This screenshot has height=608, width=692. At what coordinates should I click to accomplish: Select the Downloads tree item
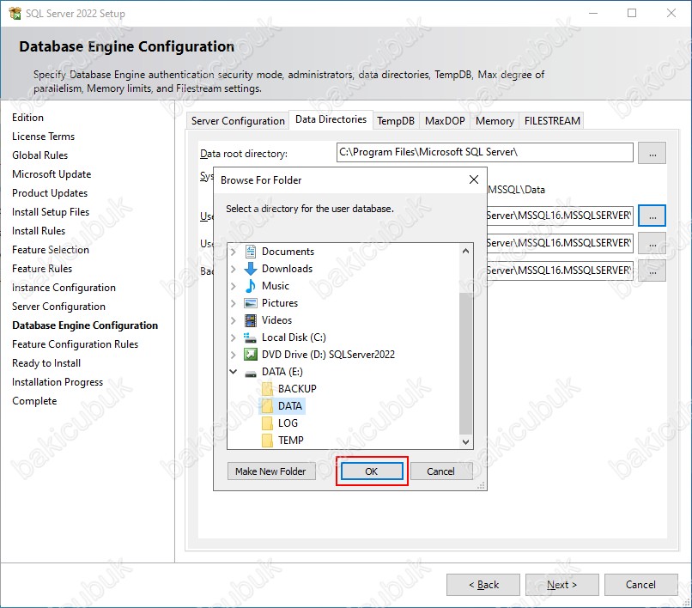[287, 269]
